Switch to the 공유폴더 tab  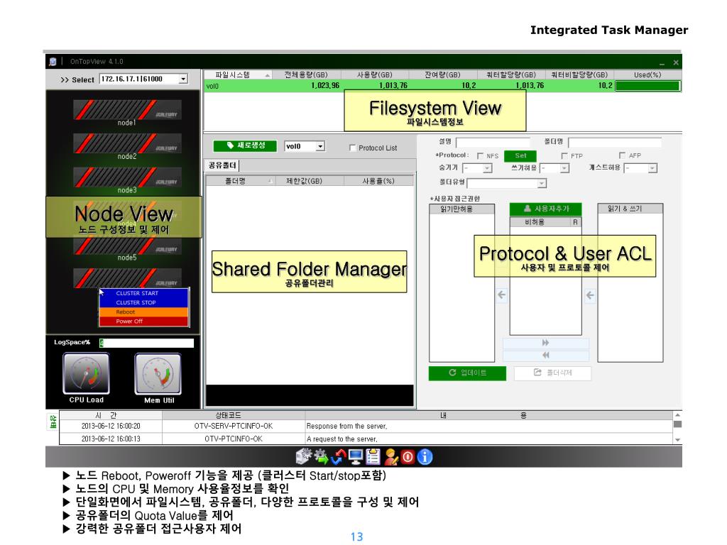tap(222, 165)
